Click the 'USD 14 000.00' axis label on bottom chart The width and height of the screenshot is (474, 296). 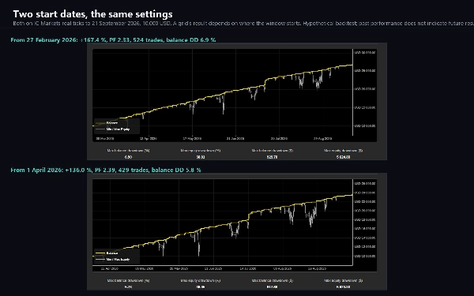[364, 238]
